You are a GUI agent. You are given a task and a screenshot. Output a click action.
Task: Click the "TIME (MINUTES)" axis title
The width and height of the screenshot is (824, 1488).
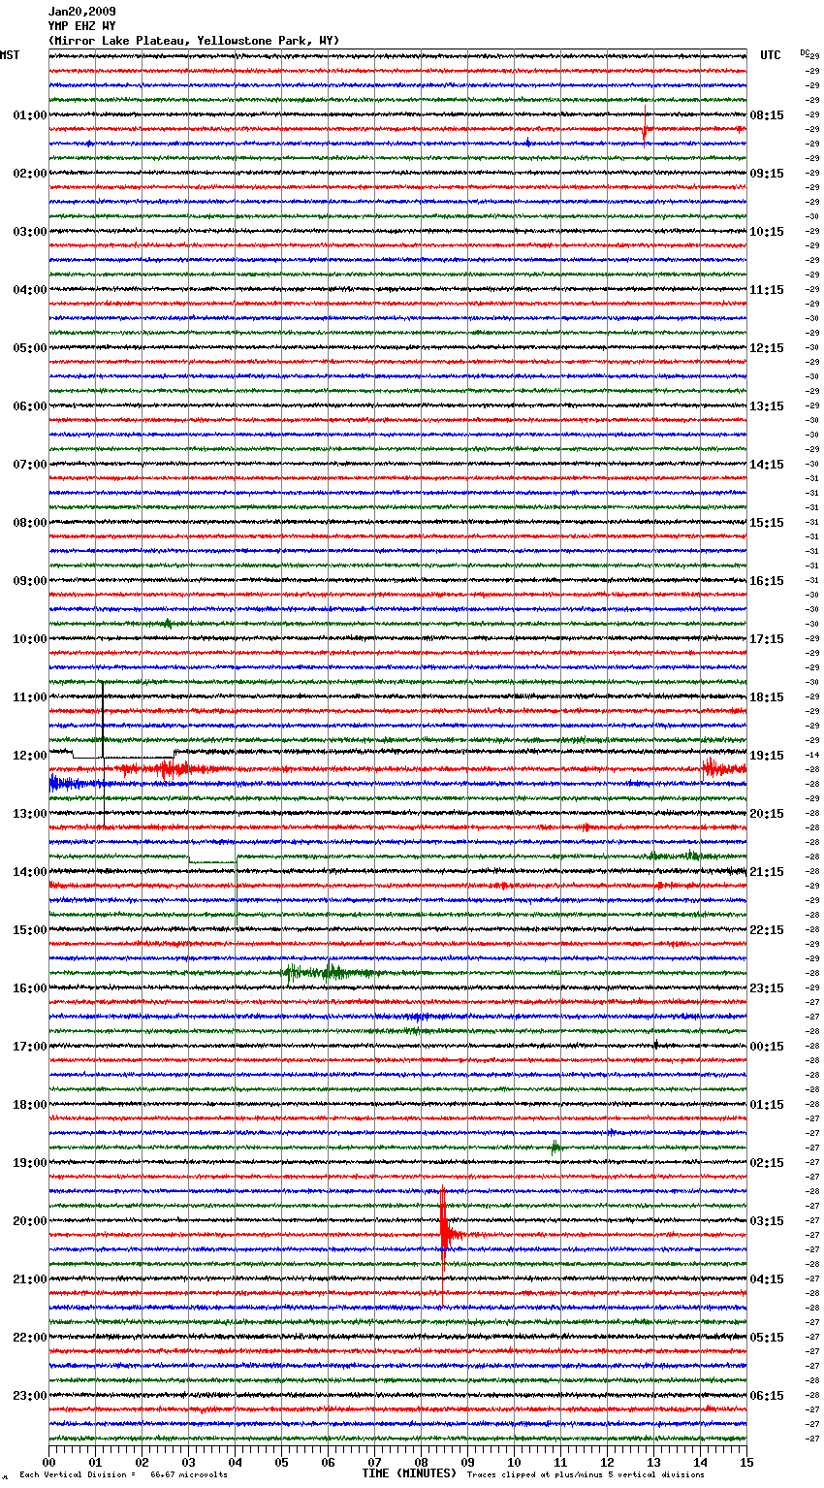409,1473
